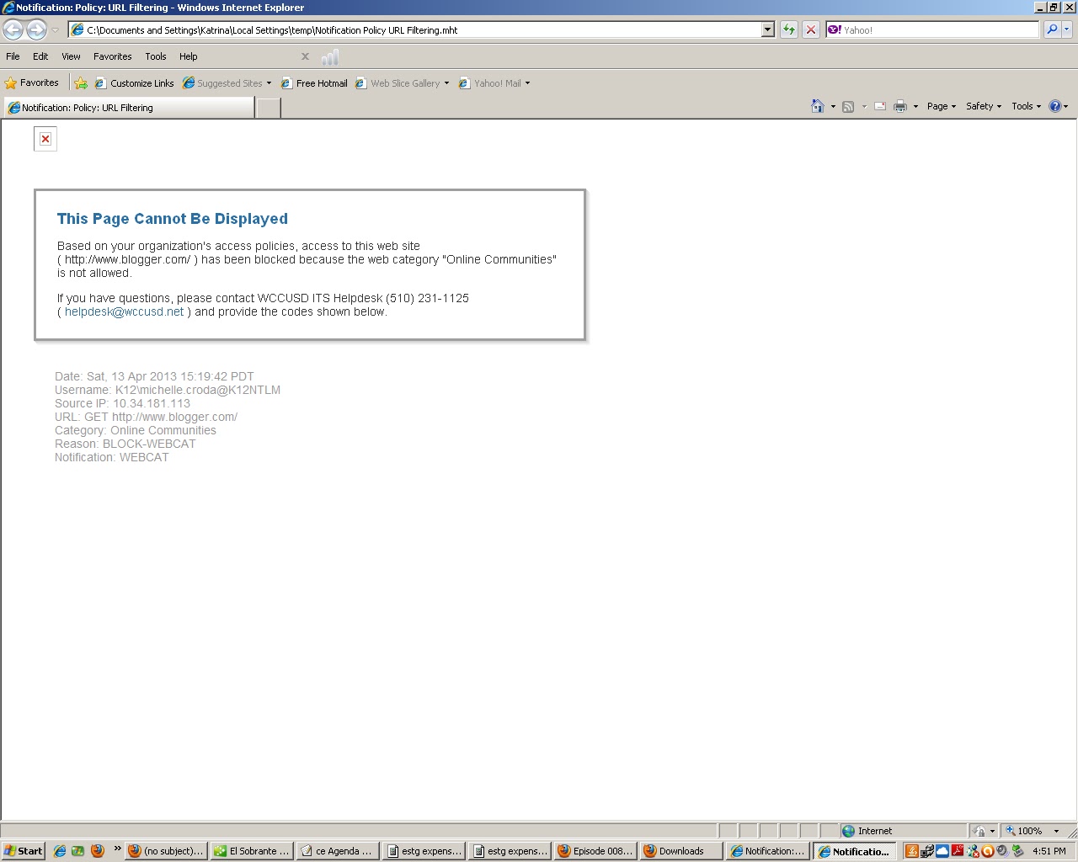Image resolution: width=1078 pixels, height=862 pixels.
Task: Switch to El Sobrante taskbar window
Action: [x=252, y=851]
